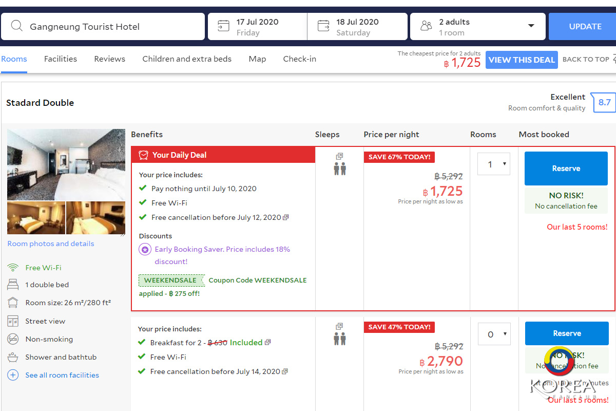Click the Early Booking Saver star icon
This screenshot has width=616, height=411.
(x=145, y=250)
